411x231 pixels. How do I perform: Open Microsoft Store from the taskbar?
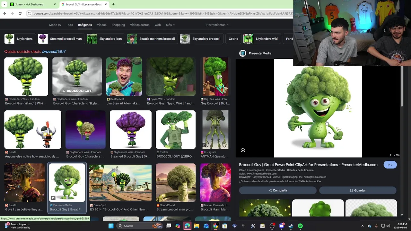click(225, 226)
